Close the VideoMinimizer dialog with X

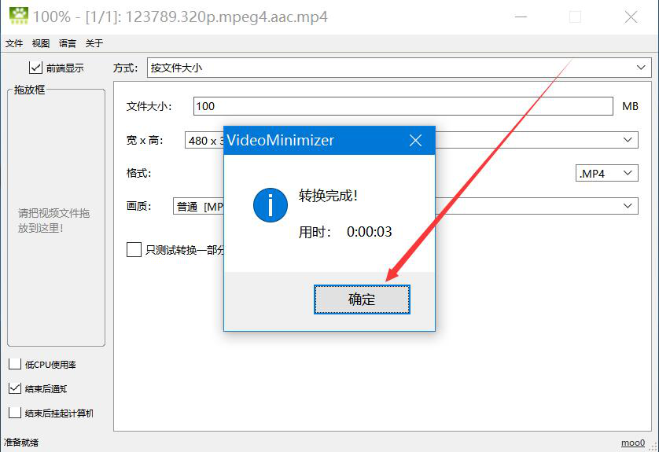(415, 140)
